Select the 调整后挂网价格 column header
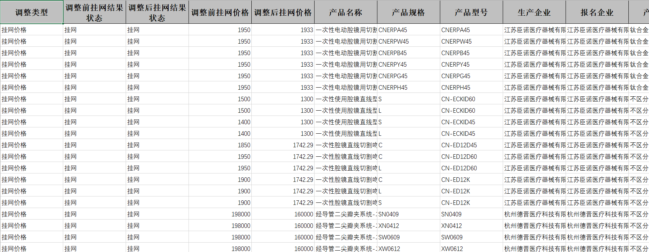 click(x=283, y=13)
